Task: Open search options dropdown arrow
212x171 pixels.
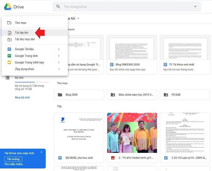Action: pyautogui.click(x=195, y=7)
